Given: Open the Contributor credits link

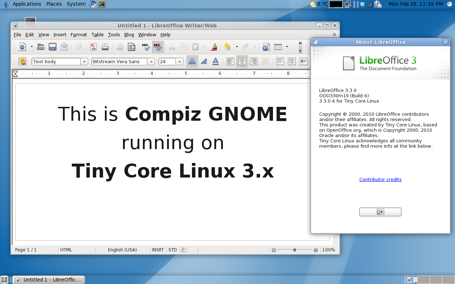Looking at the screenshot, I should (380, 180).
